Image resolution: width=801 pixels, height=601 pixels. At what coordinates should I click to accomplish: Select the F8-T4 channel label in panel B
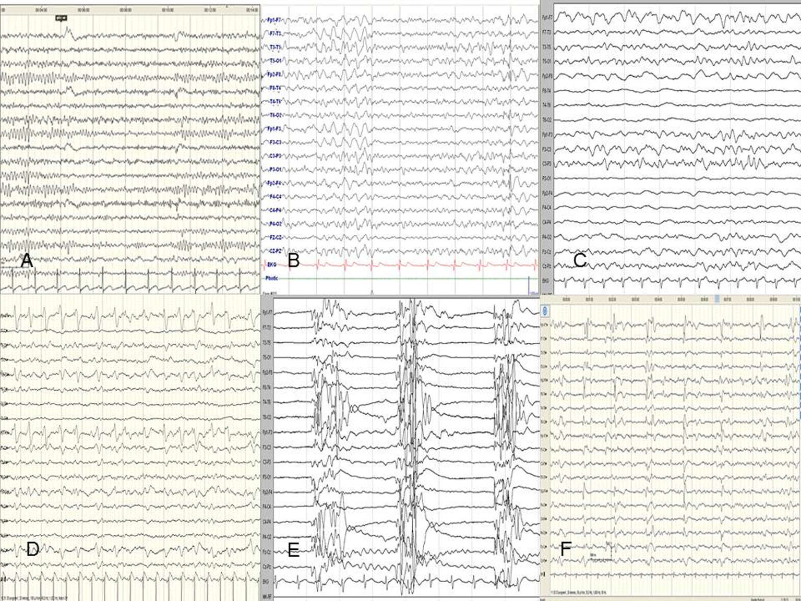[275, 88]
